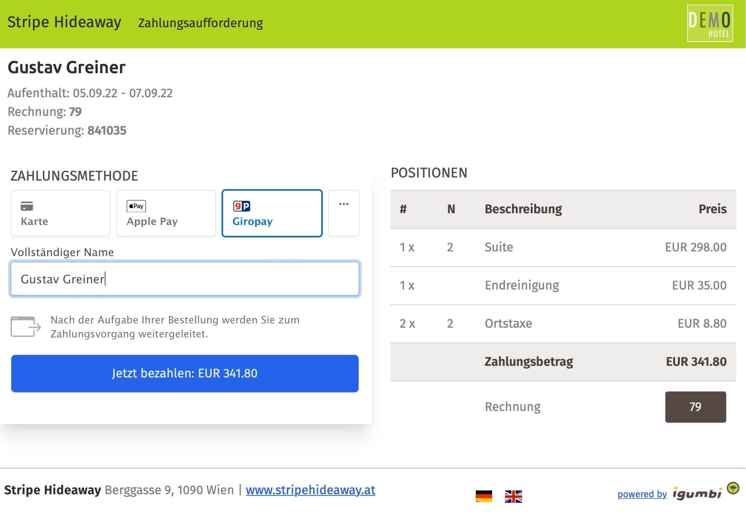Screen dimensions: 746x518
Task: Click the Rechnung label beside button 79
Action: [513, 407]
